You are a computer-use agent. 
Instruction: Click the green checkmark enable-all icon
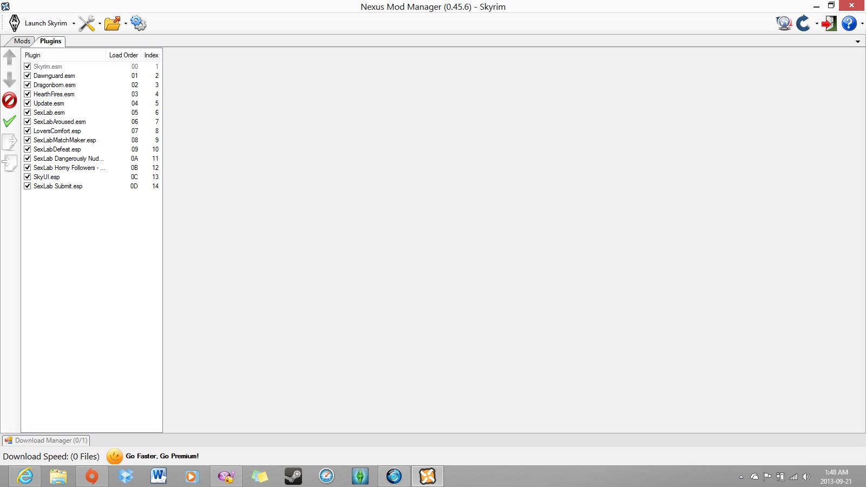click(x=10, y=121)
